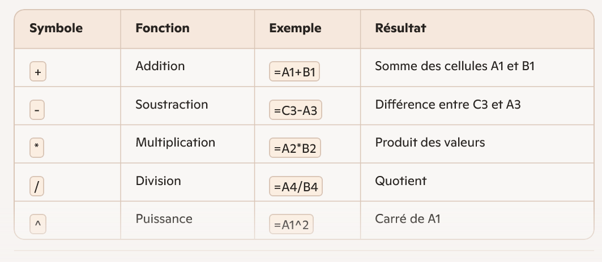Click the Multiplication function cell
Image resolution: width=602 pixels, height=262 pixels.
[x=175, y=143]
